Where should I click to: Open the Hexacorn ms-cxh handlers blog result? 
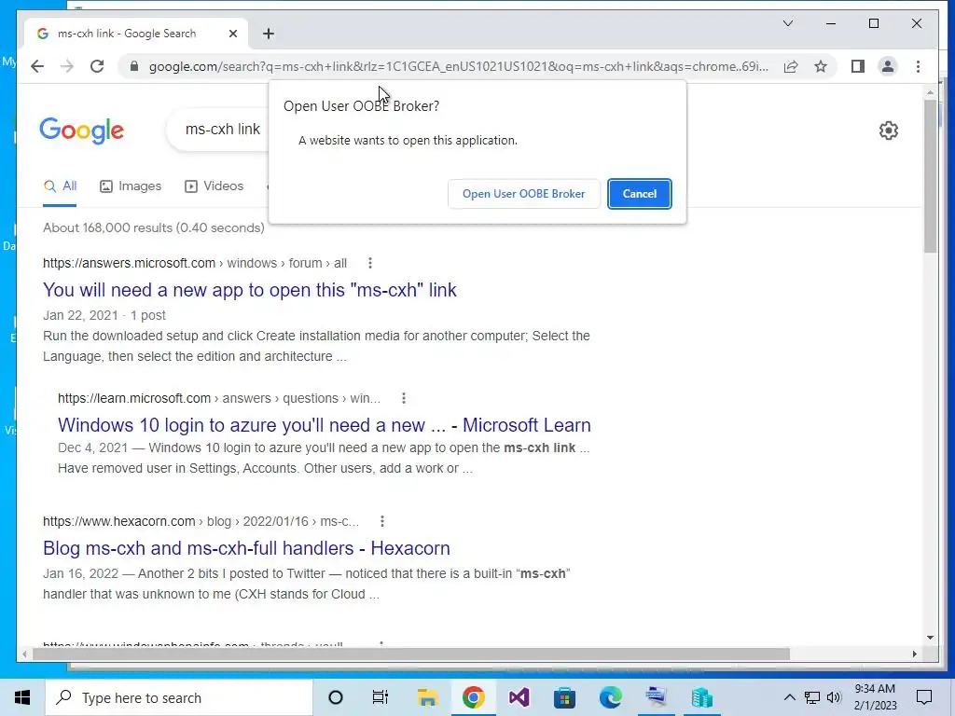[246, 548]
